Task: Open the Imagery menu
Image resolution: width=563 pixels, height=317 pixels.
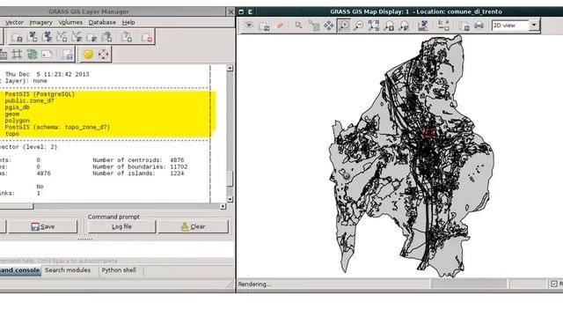Action: click(40, 22)
